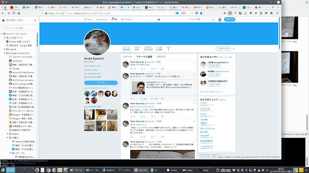Open Home in Twitter navigation
Image resolution: width=309 pixels, height=173 pixels.
[x=88, y=19]
